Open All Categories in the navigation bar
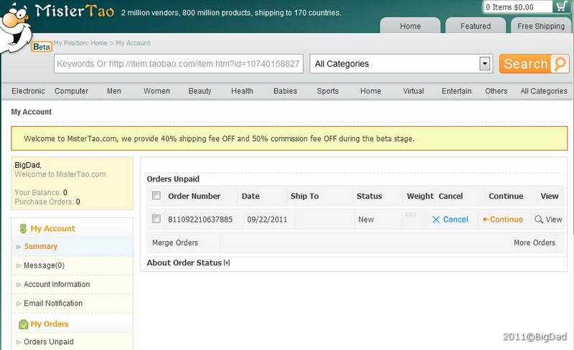The image size is (574, 350). 544,91
